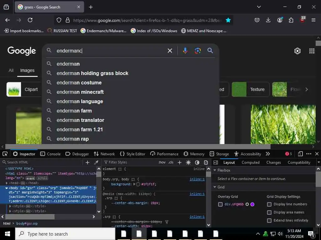List all open tabs dropdown
Viewport: 321px width, 240px height.
259,7
